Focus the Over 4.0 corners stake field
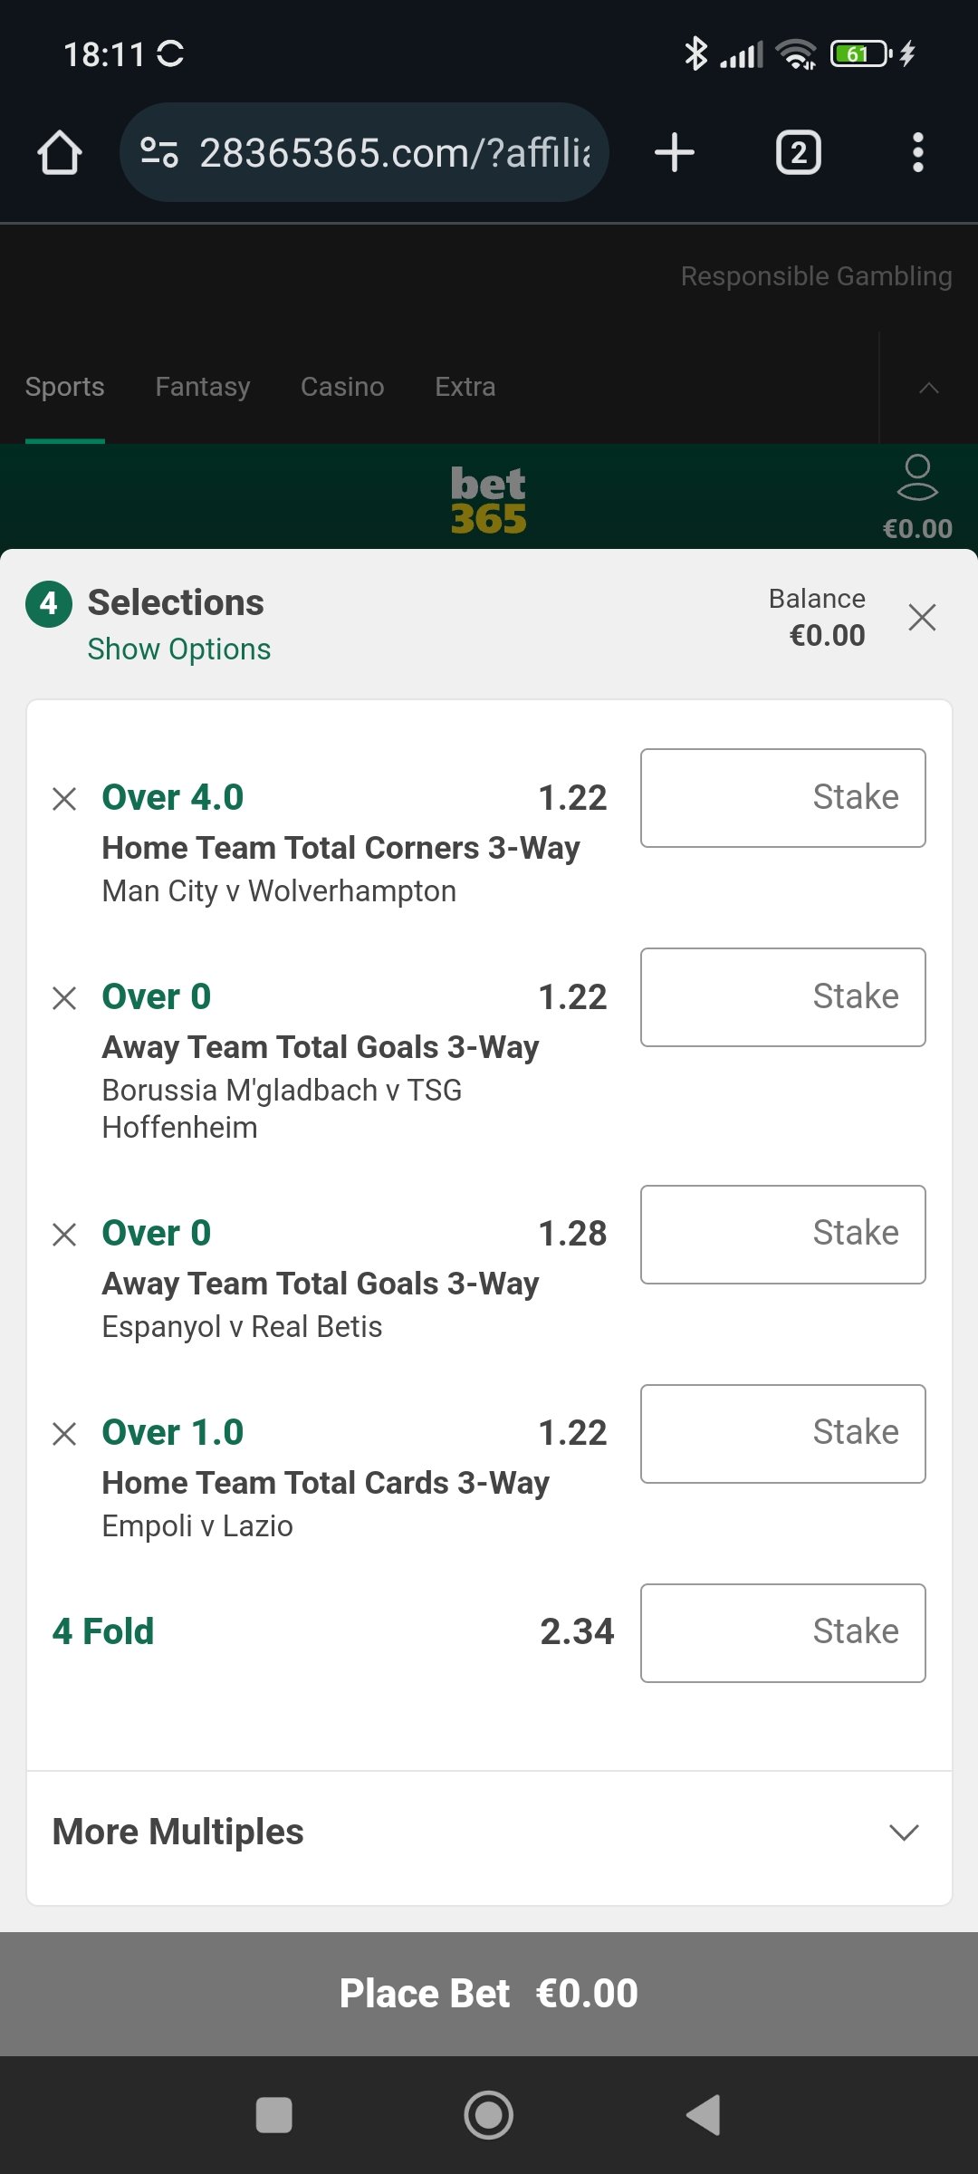Image resolution: width=978 pixels, height=2174 pixels. tap(783, 798)
